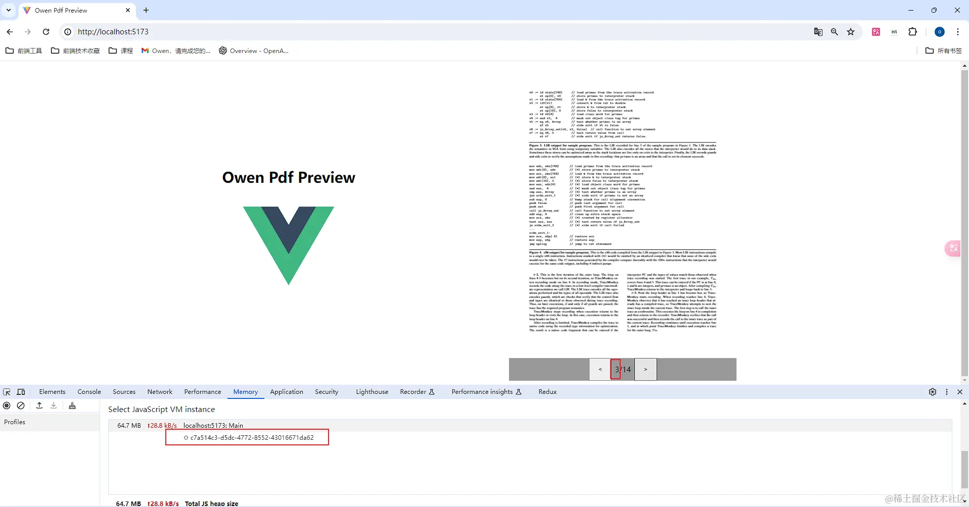Open the 课程 bookmark folder
Viewport: 969px width, 507px height.
click(121, 50)
